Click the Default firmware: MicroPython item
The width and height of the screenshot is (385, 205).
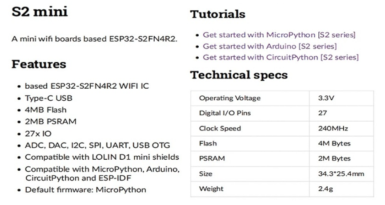(x=85, y=190)
